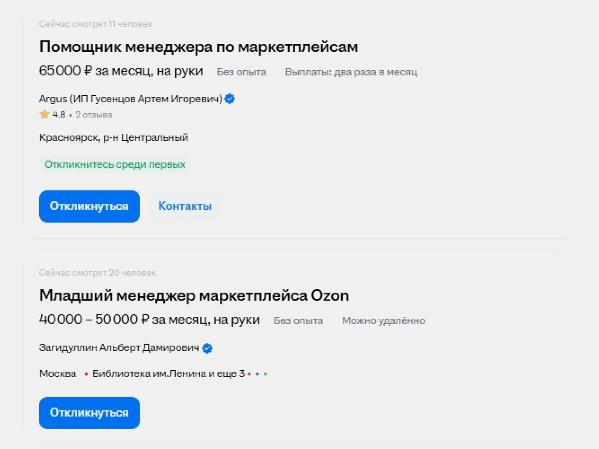This screenshot has height=449, width=599.
Task: Click the blue metro line dot
Action: coord(257,374)
